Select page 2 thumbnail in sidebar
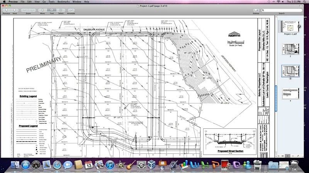 290,49
